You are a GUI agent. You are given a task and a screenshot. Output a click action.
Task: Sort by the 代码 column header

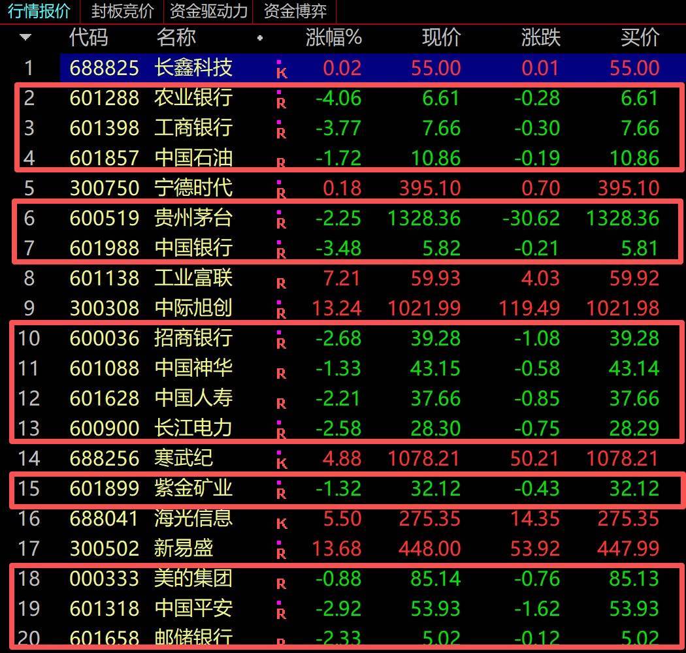tap(89, 37)
